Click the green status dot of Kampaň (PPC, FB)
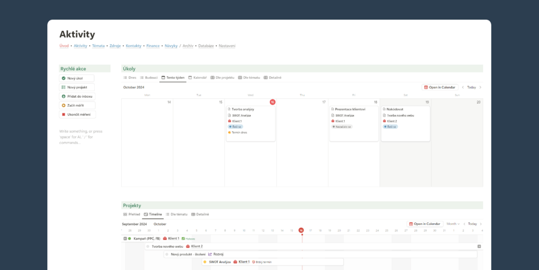The image size is (539, 270). 130,238
